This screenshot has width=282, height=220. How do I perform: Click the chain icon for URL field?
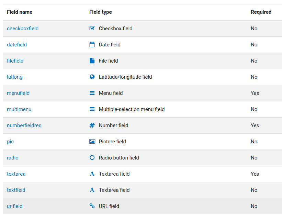(x=92, y=206)
